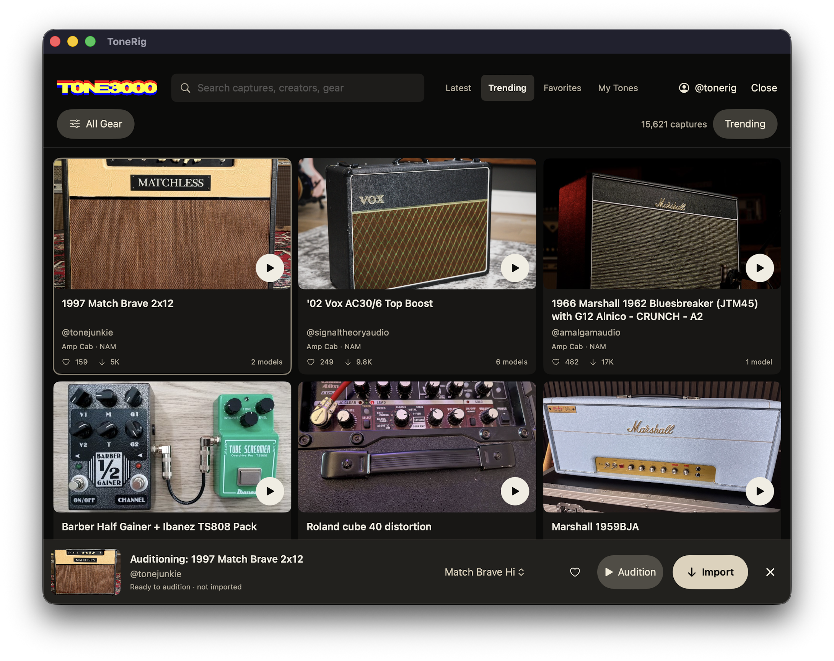Play the '02 Vox AC30/6 Top Boost preview
834x661 pixels.
pyautogui.click(x=515, y=268)
